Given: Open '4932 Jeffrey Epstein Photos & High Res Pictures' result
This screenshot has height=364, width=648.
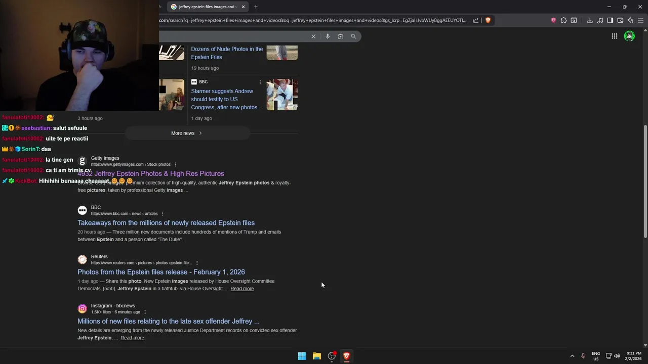Looking at the screenshot, I should [151, 173].
